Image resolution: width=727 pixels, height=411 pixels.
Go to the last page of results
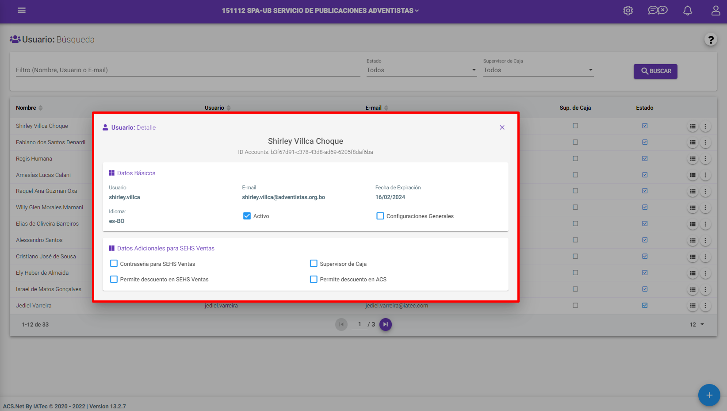[386, 325]
